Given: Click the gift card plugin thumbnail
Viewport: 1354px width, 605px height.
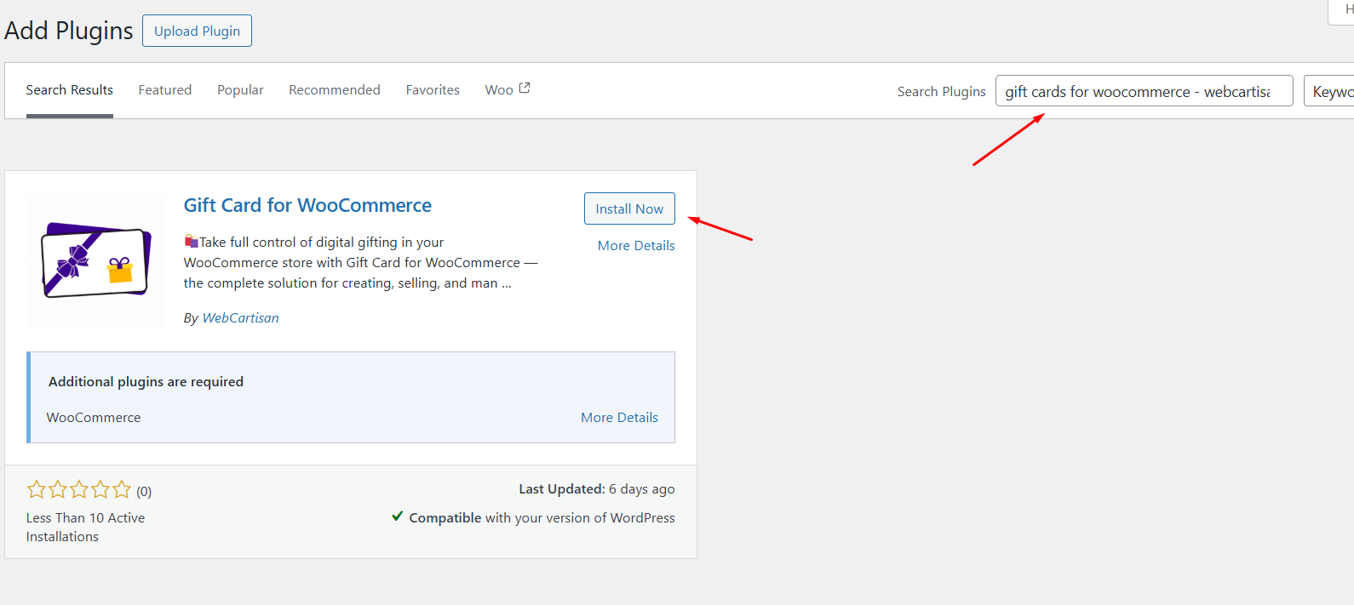Looking at the screenshot, I should click(x=95, y=261).
